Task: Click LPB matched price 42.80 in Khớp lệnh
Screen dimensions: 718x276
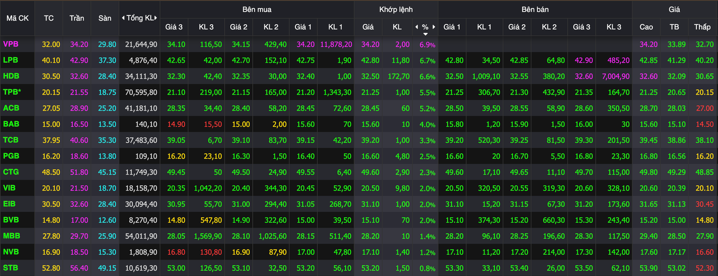Action: point(368,60)
